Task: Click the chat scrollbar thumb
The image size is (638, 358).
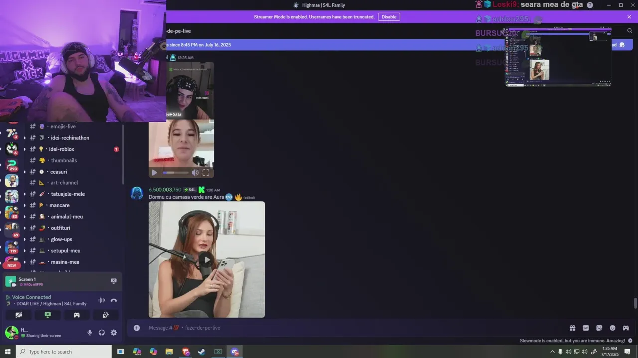Action: [635, 303]
